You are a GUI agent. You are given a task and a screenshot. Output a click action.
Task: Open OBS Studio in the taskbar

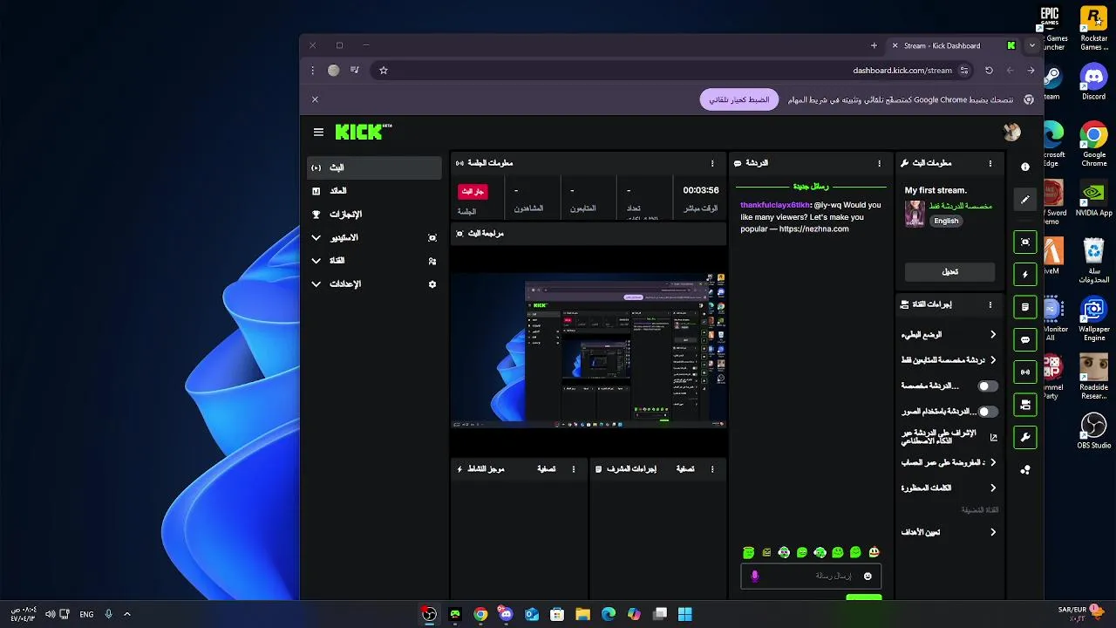pos(429,614)
